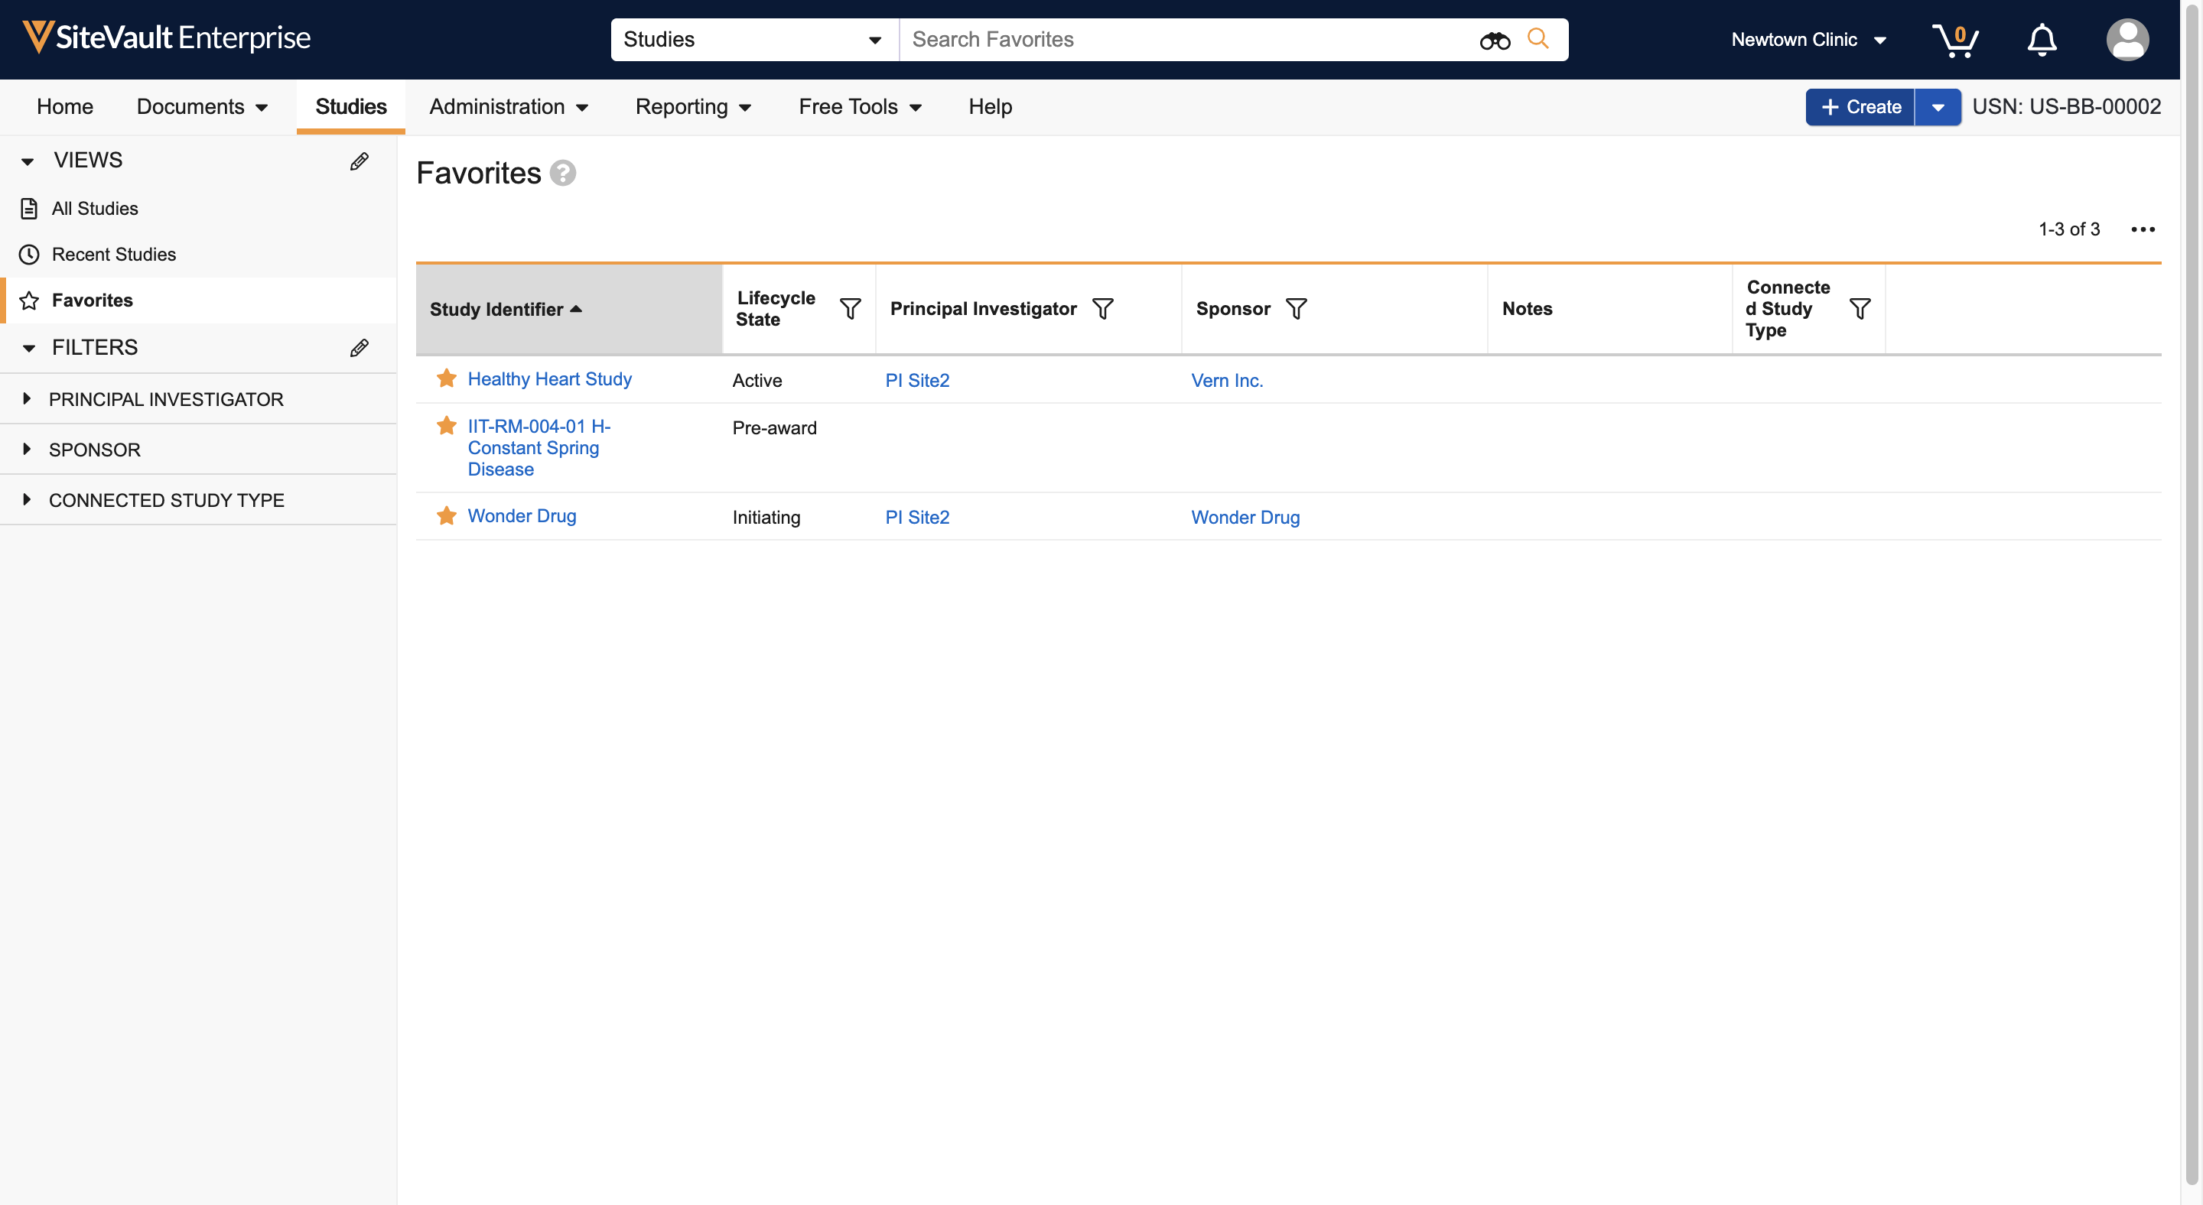
Task: Click the ellipsis actions menu near 1-3 of 3
Action: click(x=2144, y=229)
